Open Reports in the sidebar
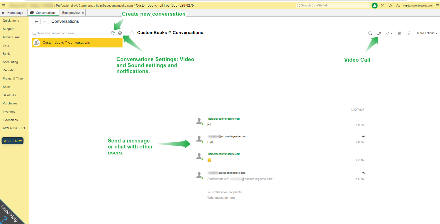The width and height of the screenshot is (440, 224). 8,70
